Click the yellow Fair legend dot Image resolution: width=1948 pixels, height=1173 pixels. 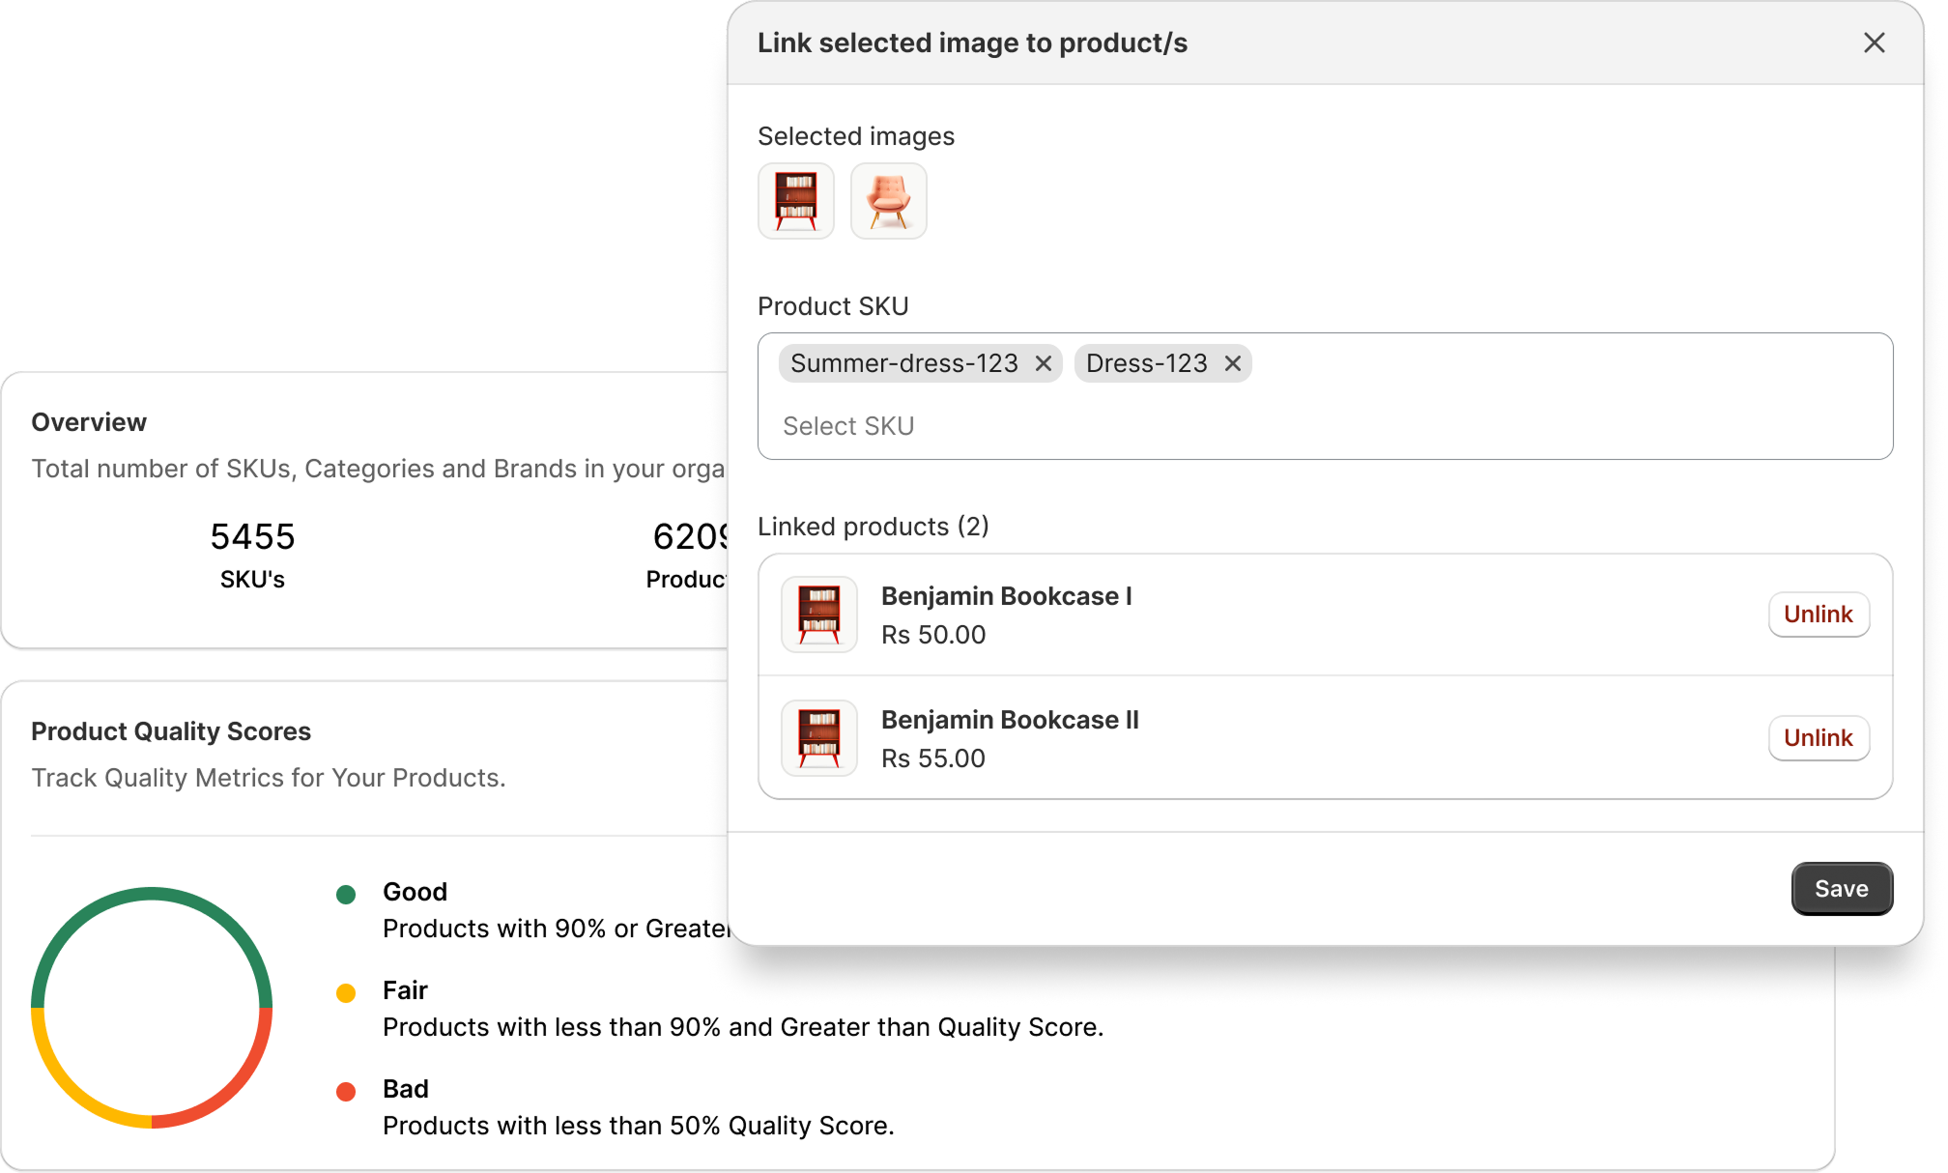(x=346, y=992)
